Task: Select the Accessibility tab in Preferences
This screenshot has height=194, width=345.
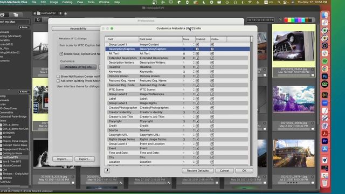Action: coord(78,29)
